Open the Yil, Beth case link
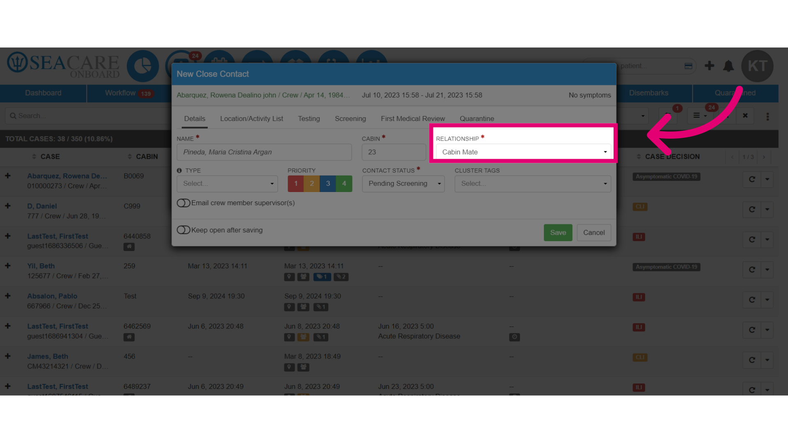788x443 pixels. [x=41, y=266]
